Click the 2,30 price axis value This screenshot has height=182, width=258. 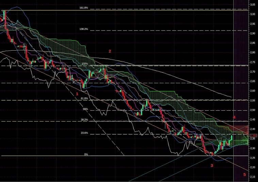tap(253, 148)
